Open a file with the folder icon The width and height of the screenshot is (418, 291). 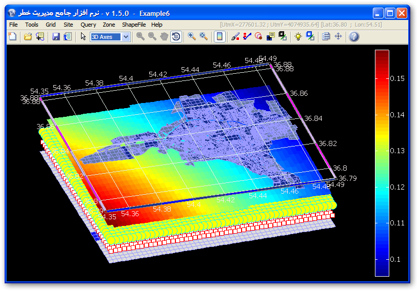pos(28,36)
